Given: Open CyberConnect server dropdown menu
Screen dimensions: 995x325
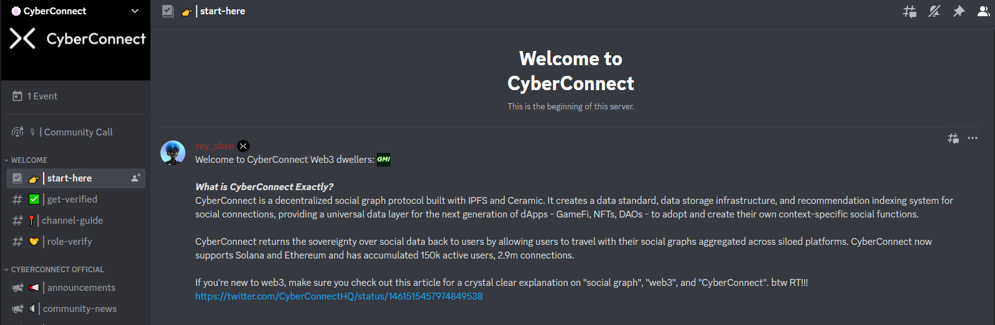Looking at the screenshot, I should (75, 11).
